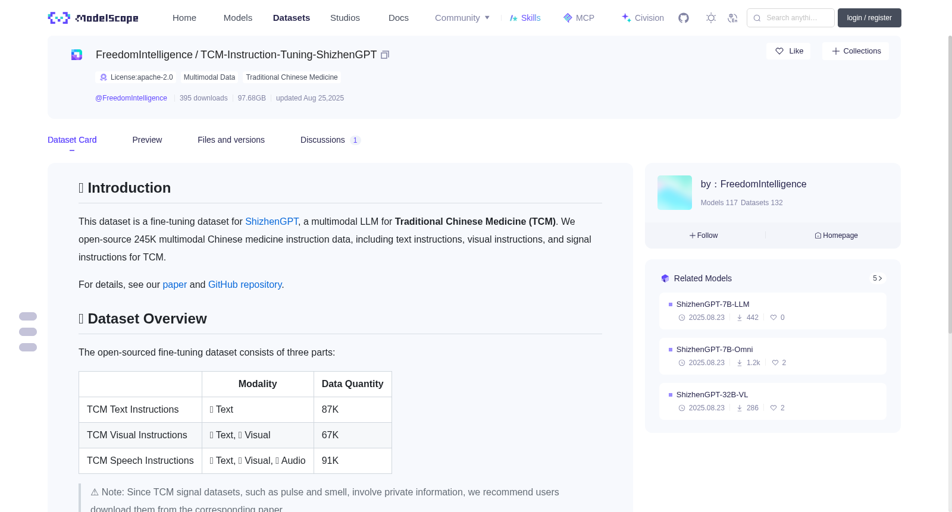Switch the site language with the translate icon
The height and width of the screenshot is (512, 952).
point(733,18)
